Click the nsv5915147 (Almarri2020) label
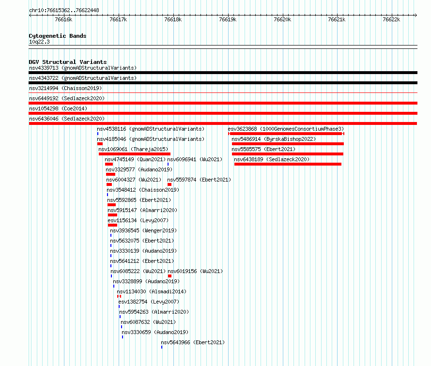 point(142,210)
